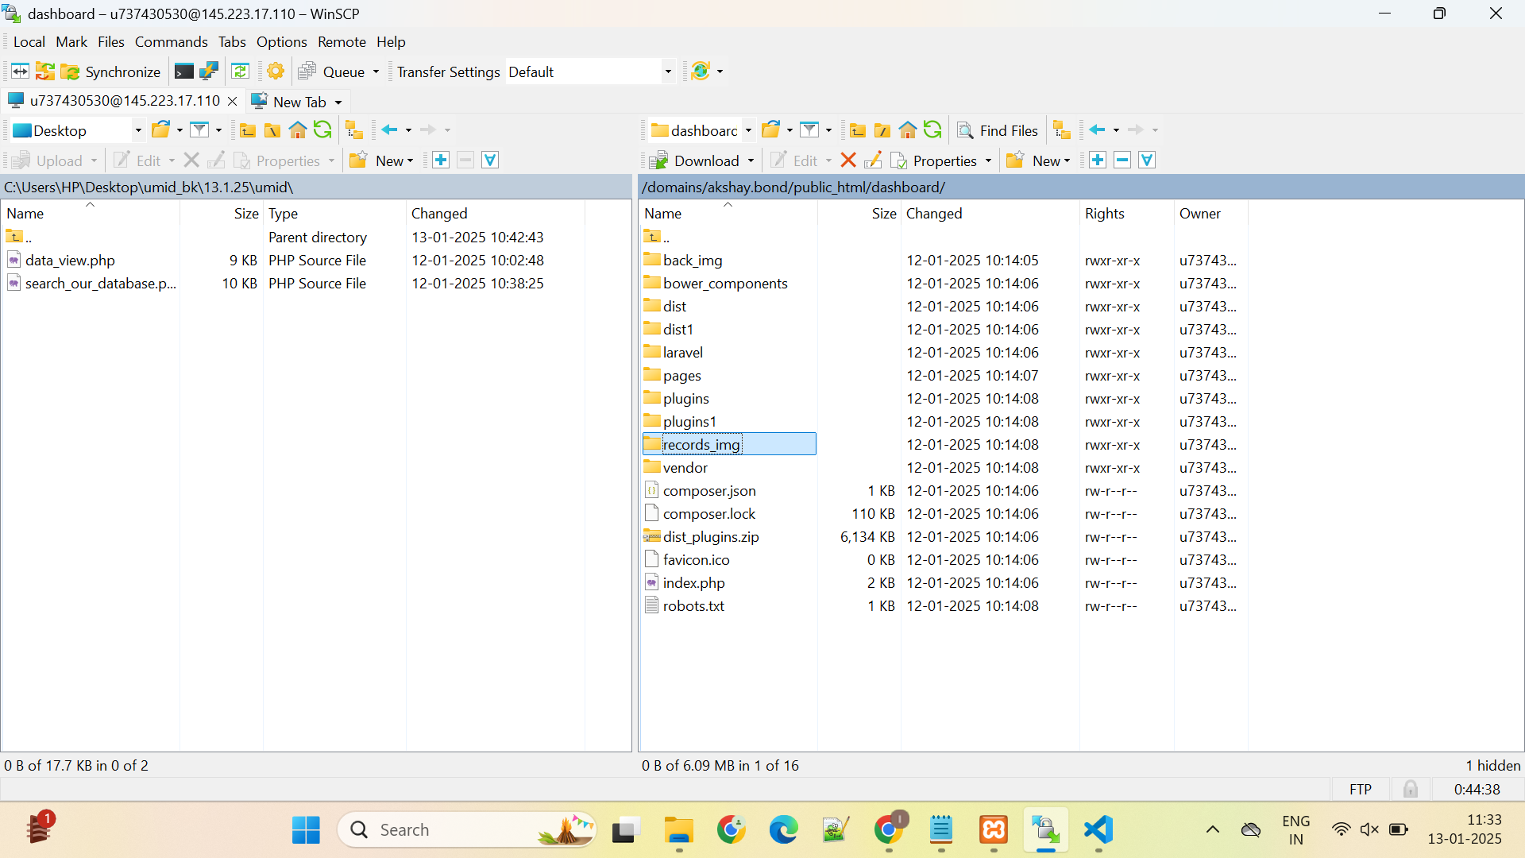Screen dimensions: 1525x858
Task: Click local panel Filter funnel icon
Action: [200, 129]
